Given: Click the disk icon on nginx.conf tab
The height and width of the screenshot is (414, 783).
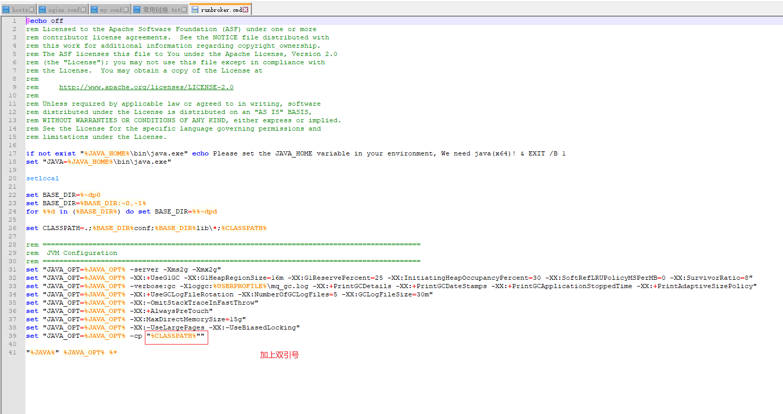Looking at the screenshot, I should tap(43, 9).
